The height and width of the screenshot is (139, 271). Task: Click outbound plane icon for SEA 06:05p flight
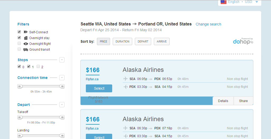125,79
